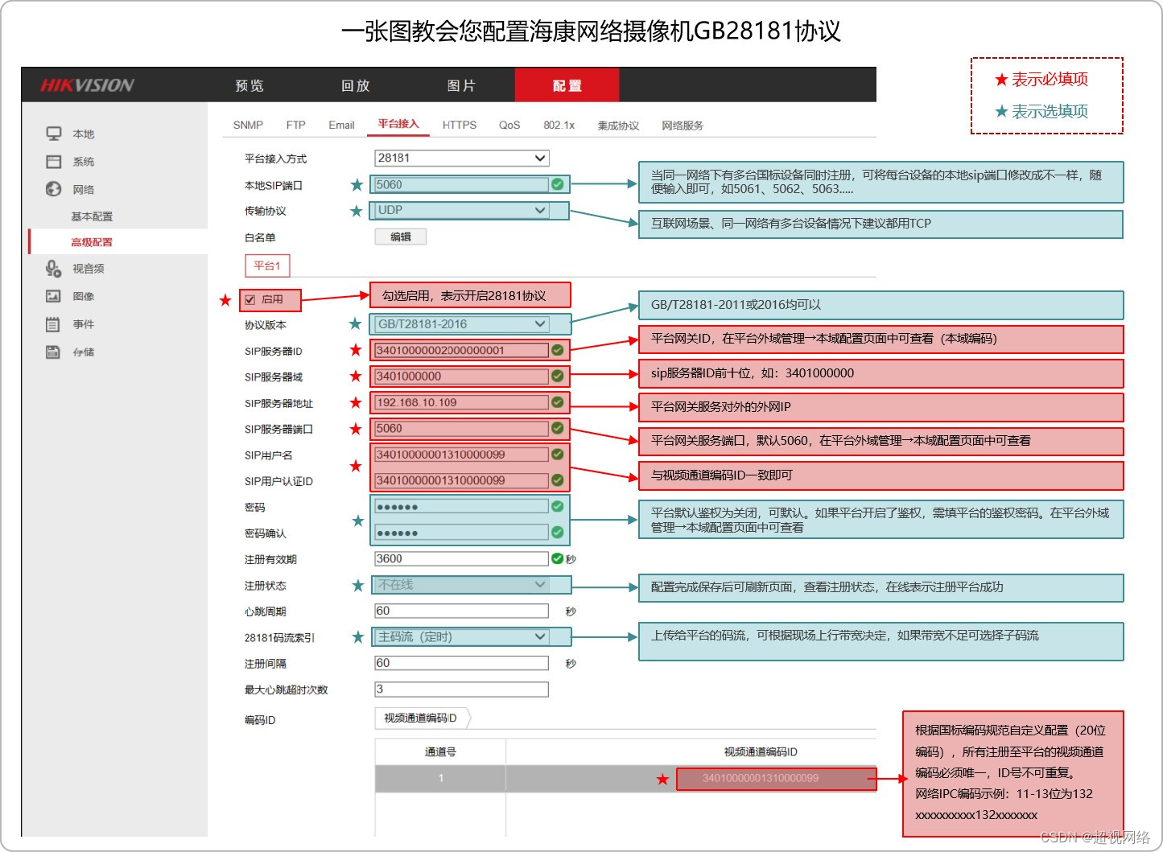Click the 最大心跳超时次数 input field
The width and height of the screenshot is (1163, 852).
point(461,689)
